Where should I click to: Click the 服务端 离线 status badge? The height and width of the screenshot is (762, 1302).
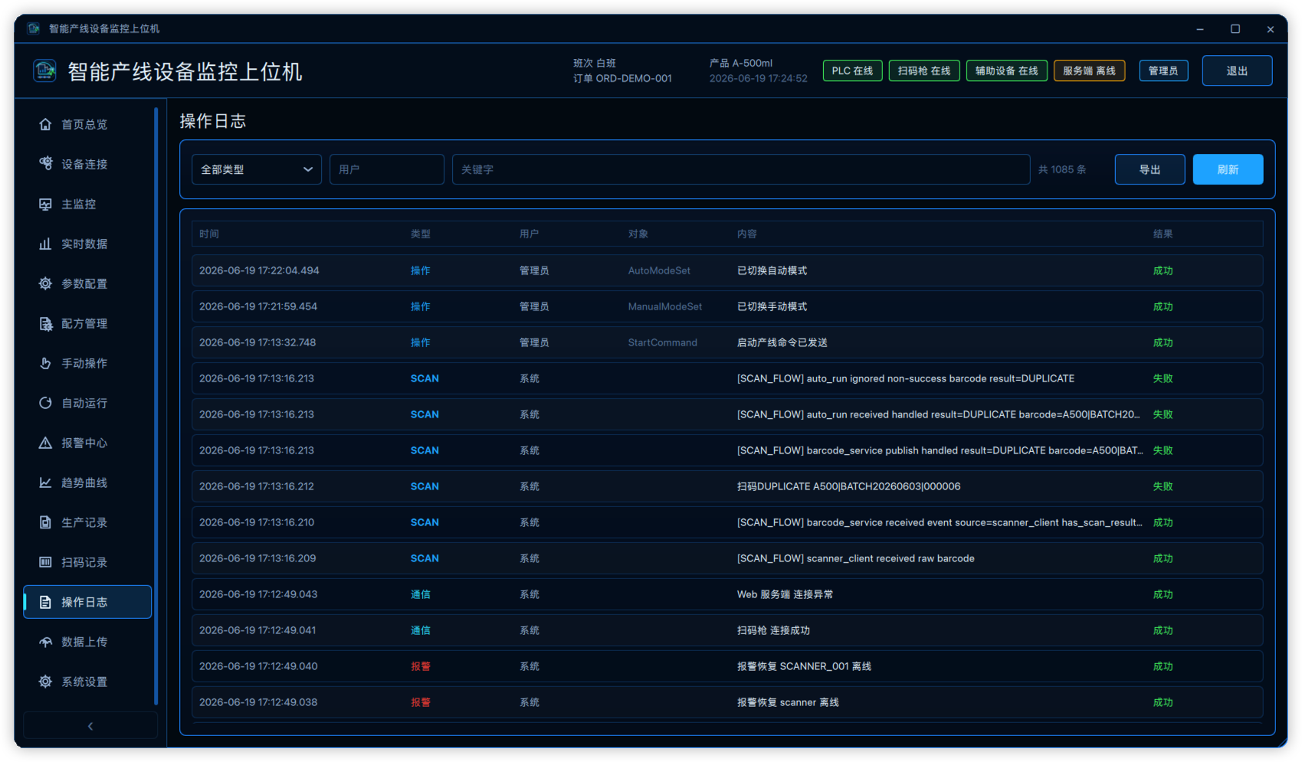1089,70
